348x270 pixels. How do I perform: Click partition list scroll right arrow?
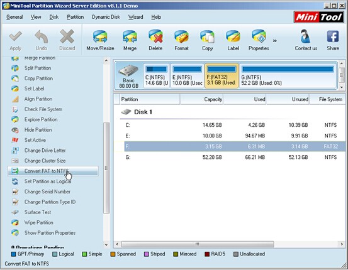(342, 244)
